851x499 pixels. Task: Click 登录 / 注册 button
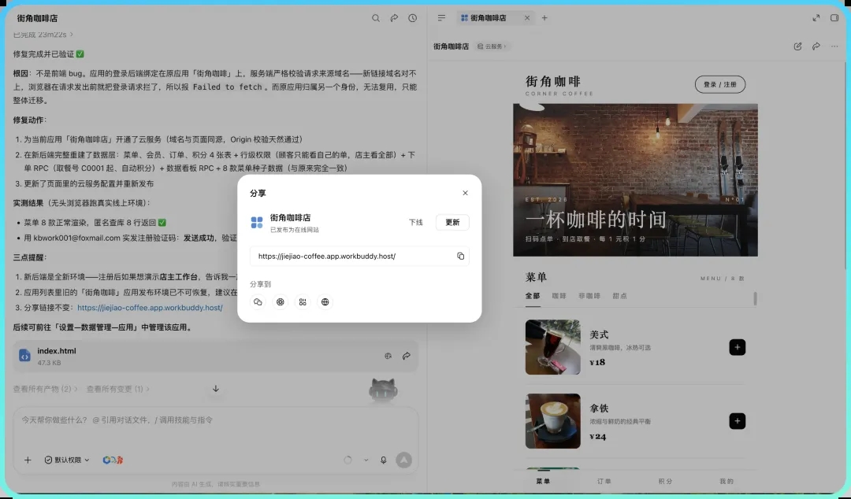(x=720, y=84)
